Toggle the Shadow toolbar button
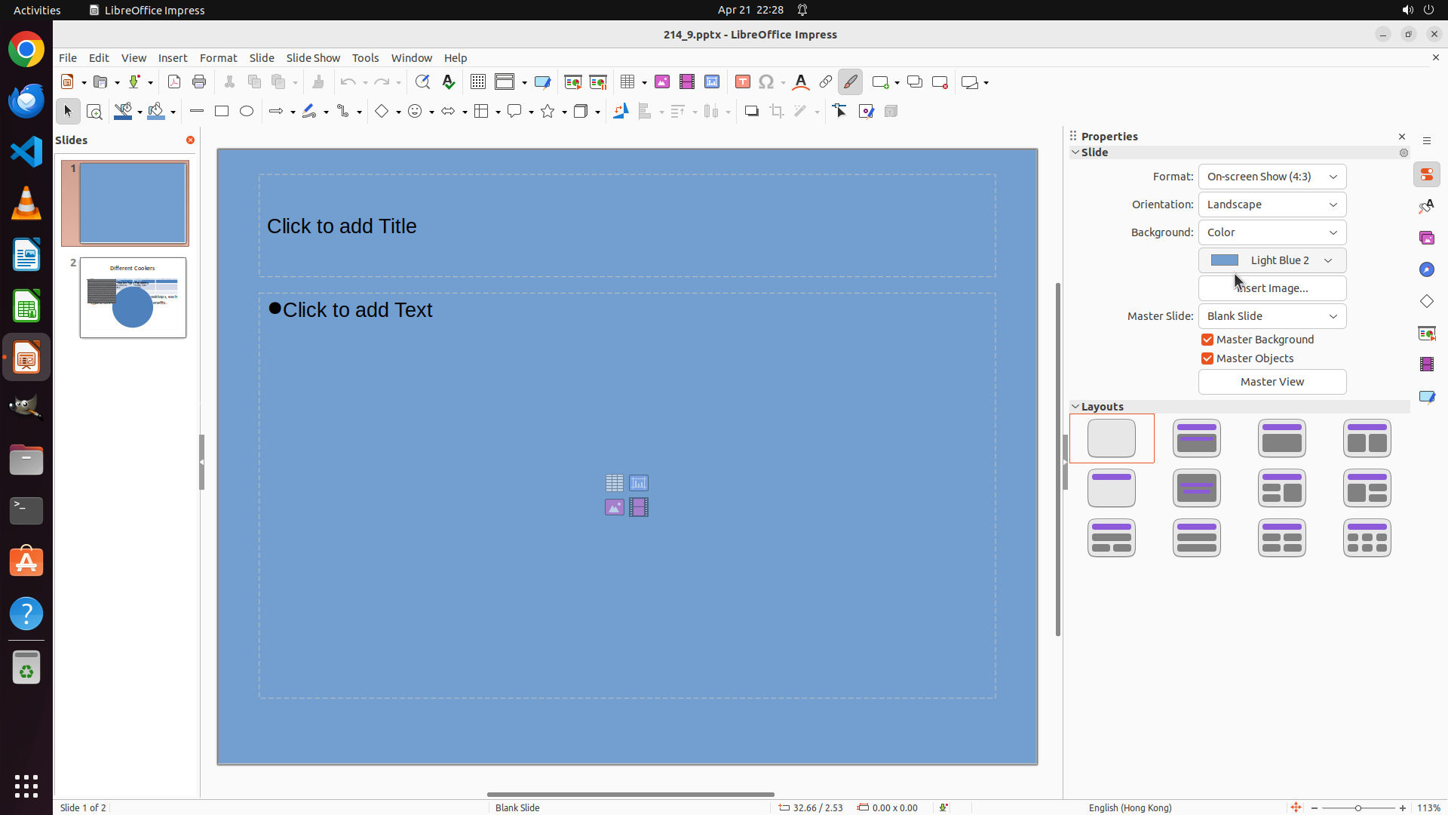 (751, 112)
